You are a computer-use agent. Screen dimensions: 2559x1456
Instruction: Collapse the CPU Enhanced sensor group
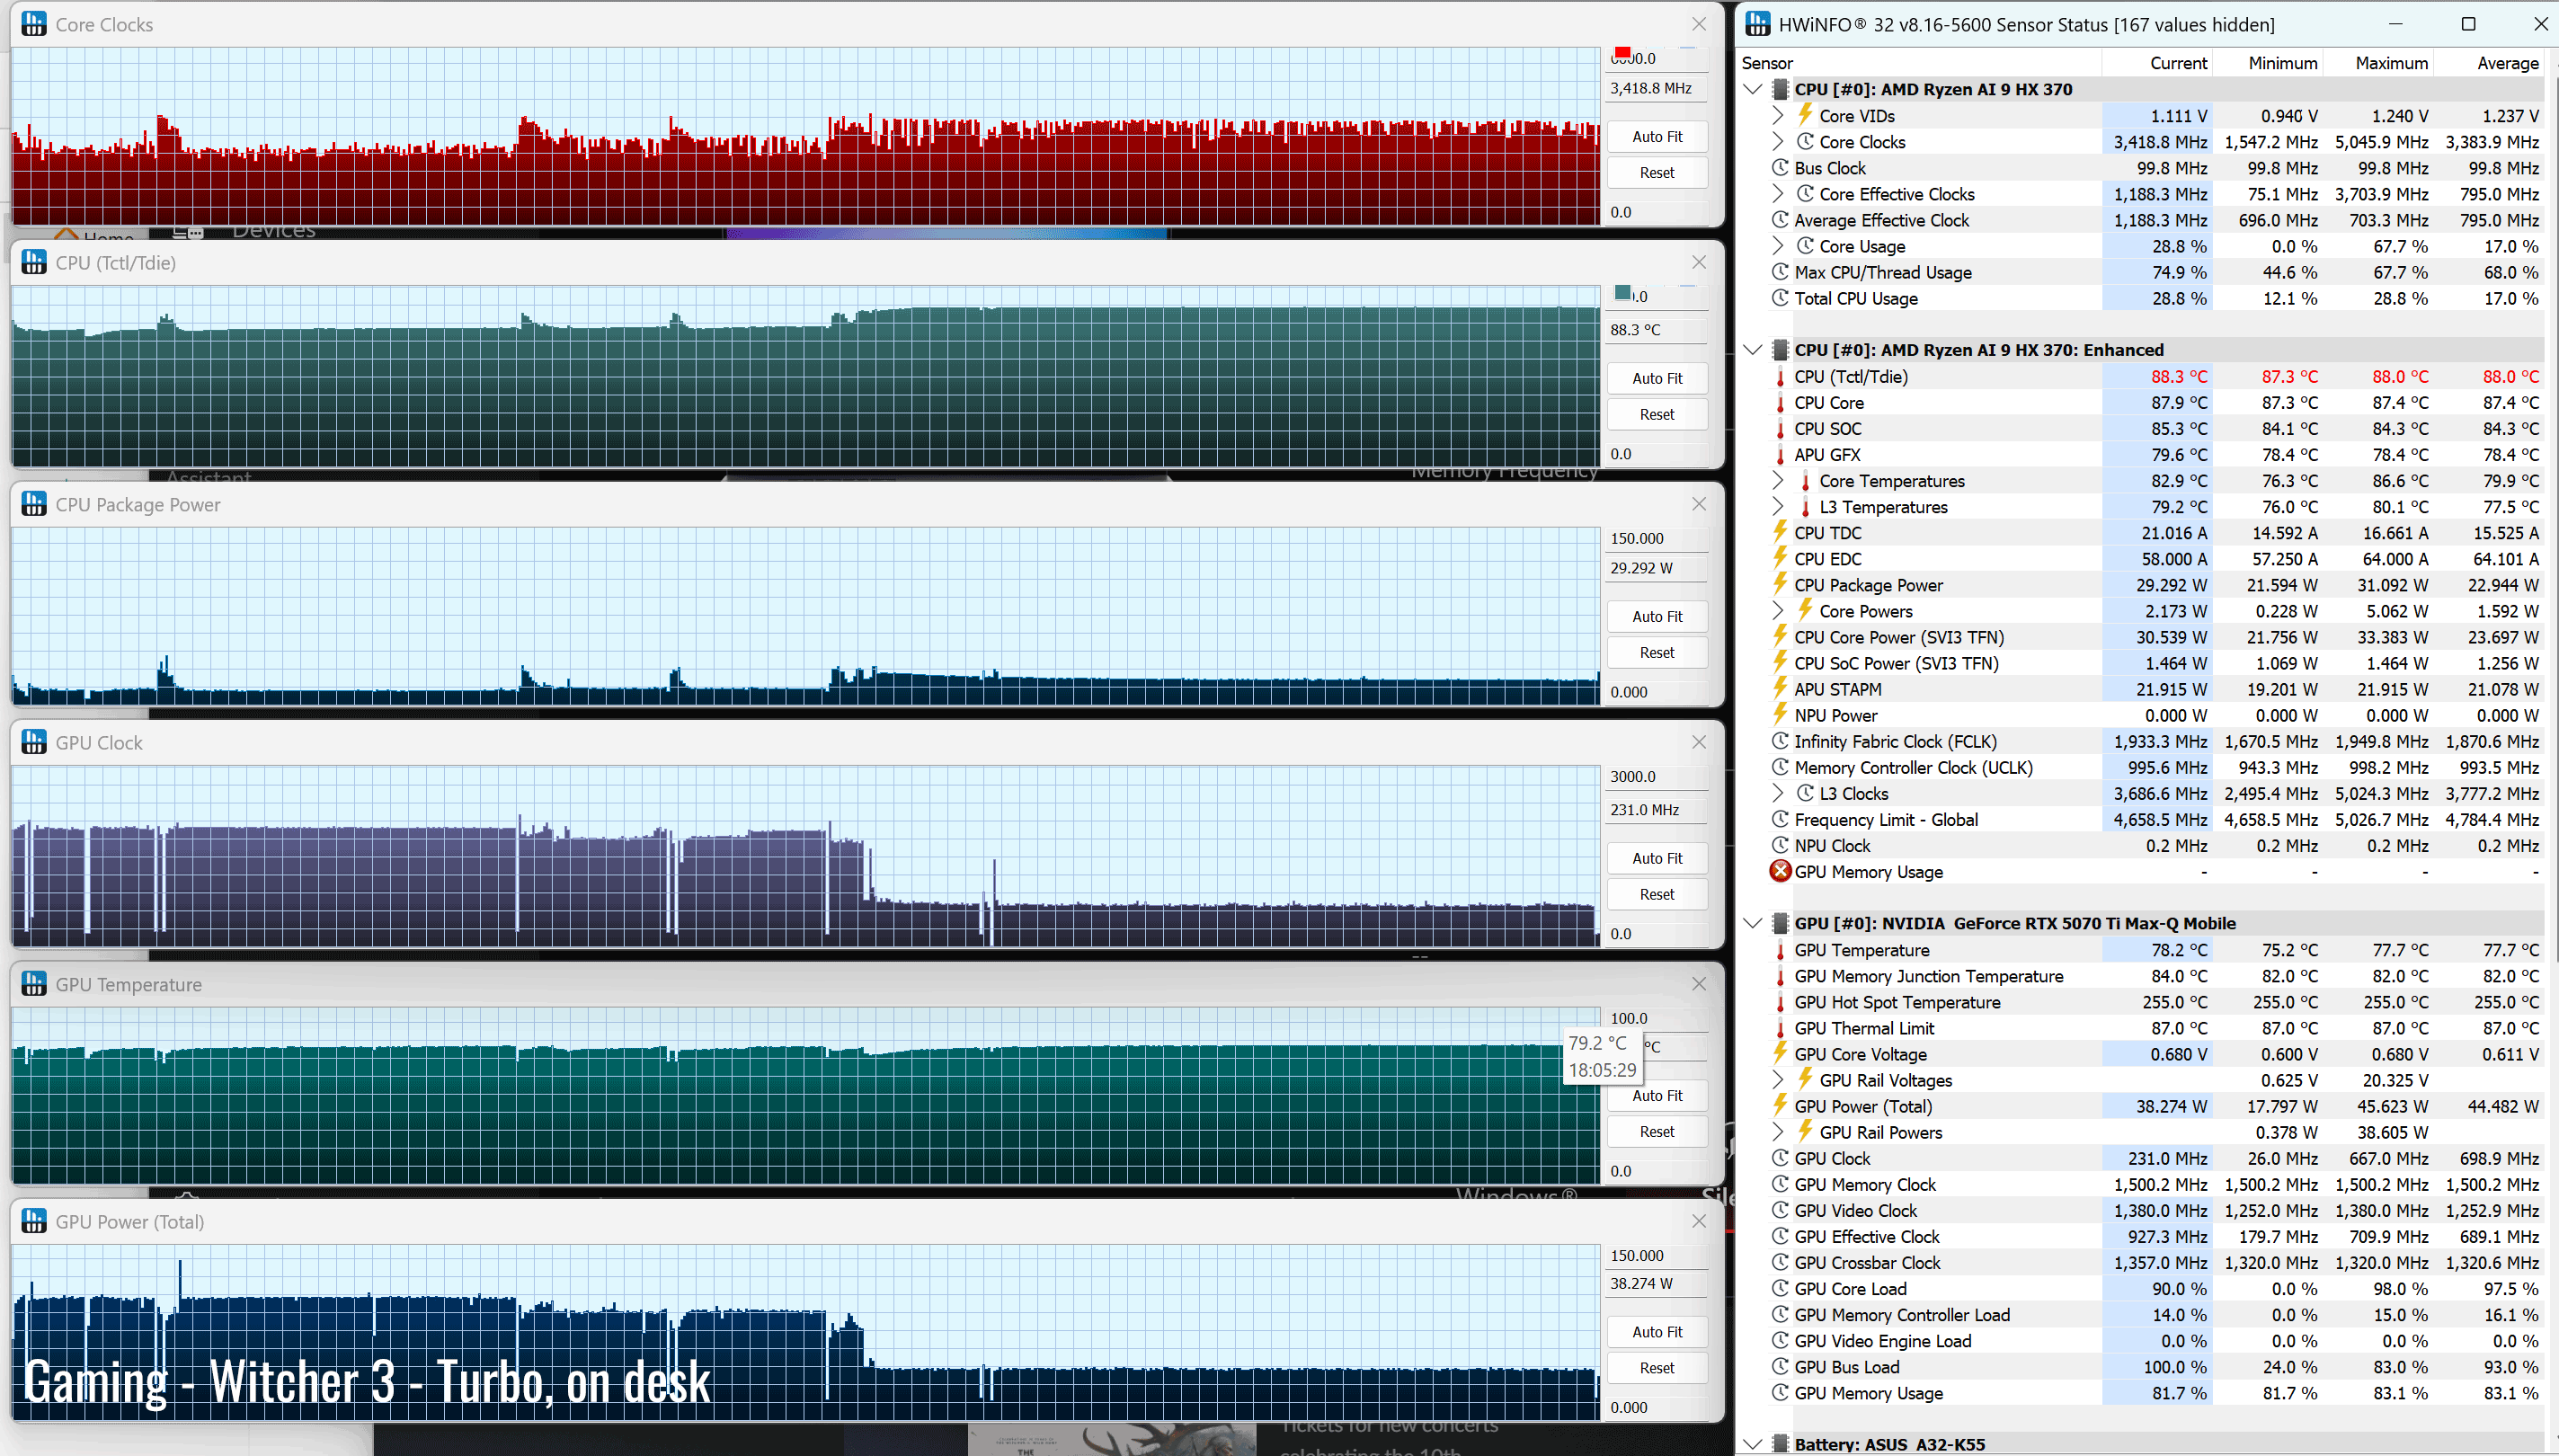1752,350
